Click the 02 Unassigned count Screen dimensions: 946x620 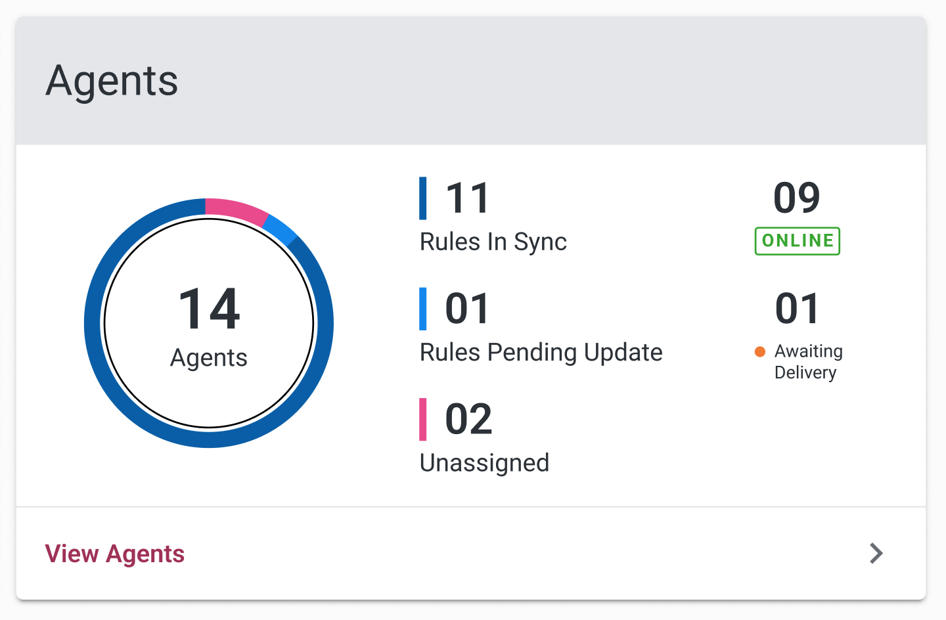468,419
